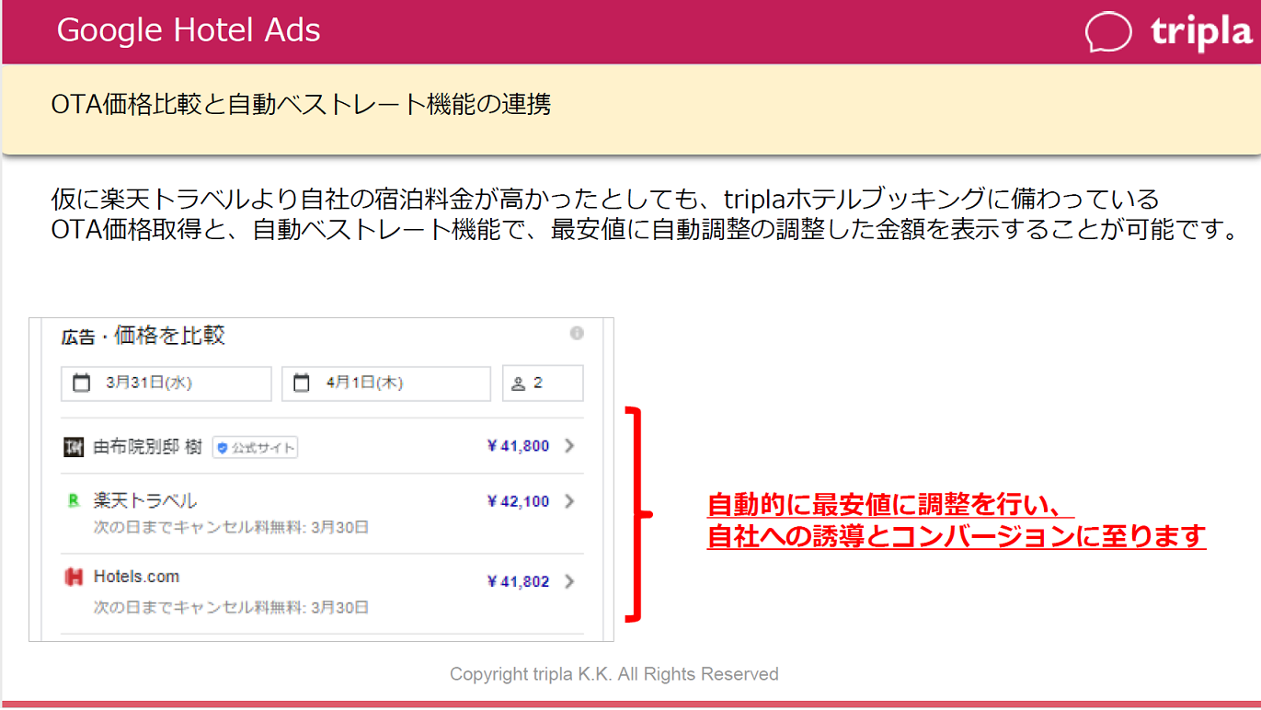Click the tripla speech bubble logo icon

tap(1108, 32)
